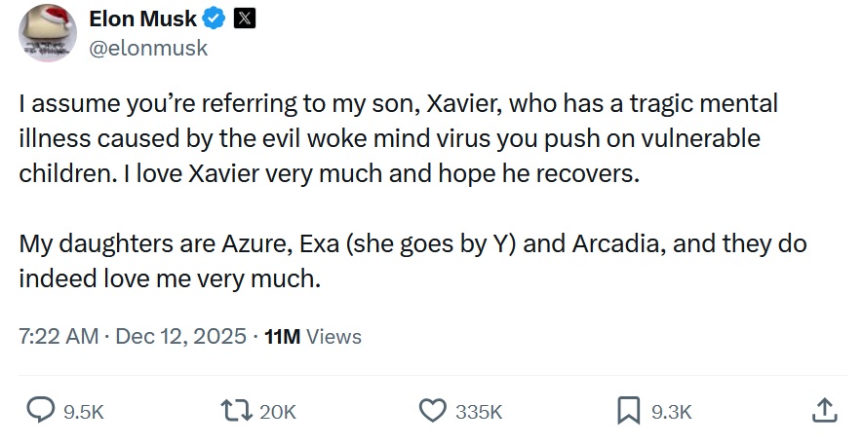
Task: Click the 20K repost count
Action: pos(278,413)
